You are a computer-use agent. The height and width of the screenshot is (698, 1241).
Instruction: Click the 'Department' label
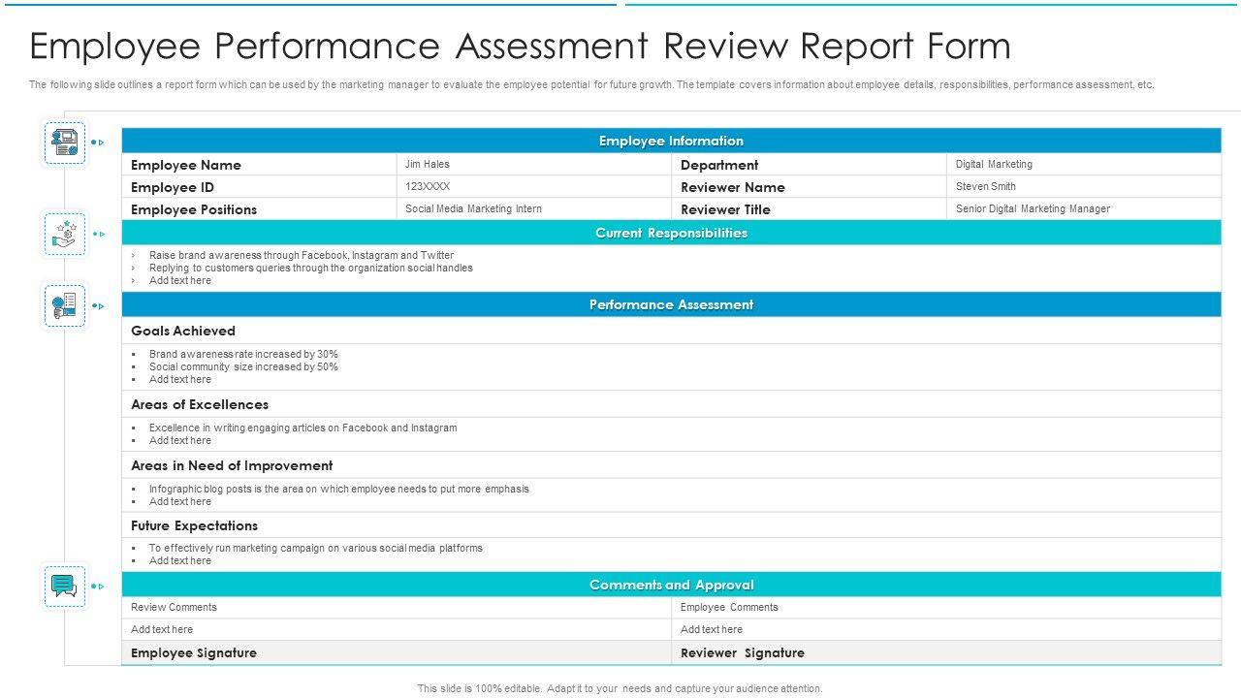coord(719,165)
